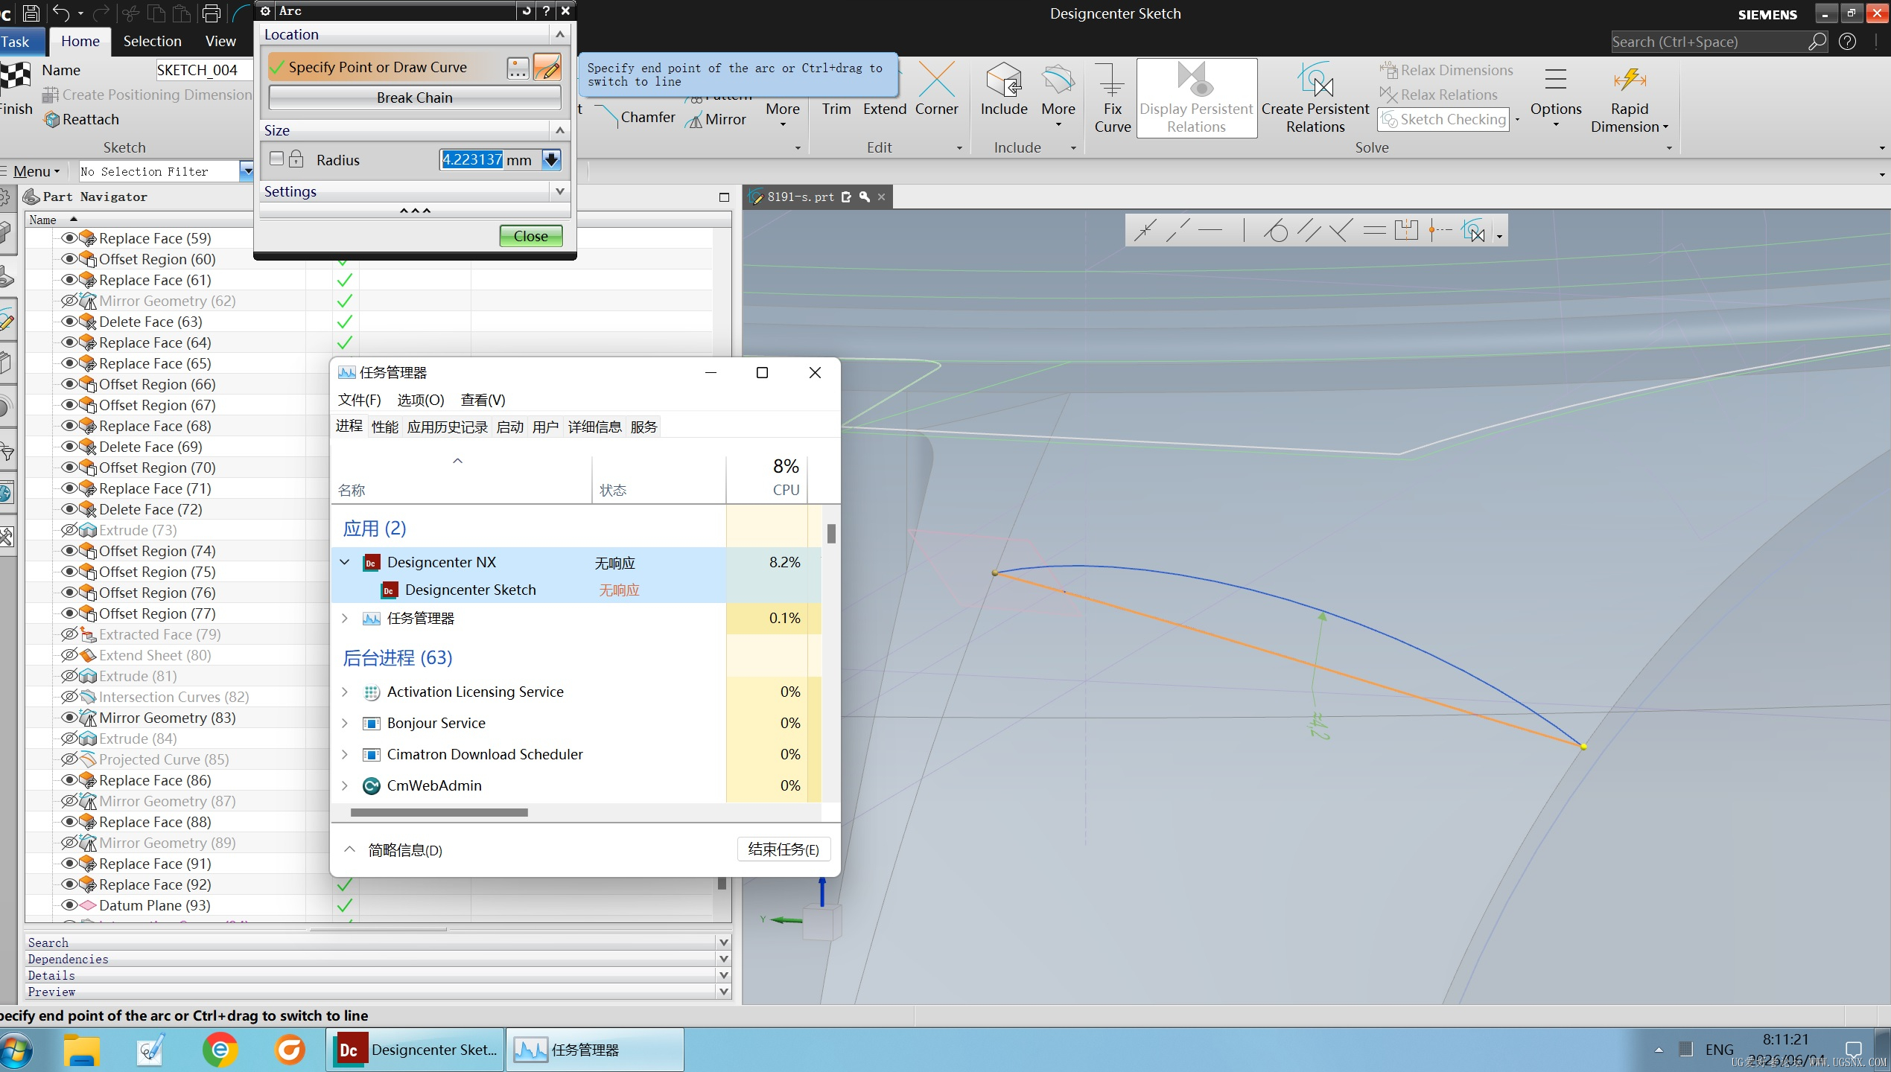Tick the Radius checkbox in the Arc dialog
The image size is (1891, 1072).
[277, 159]
